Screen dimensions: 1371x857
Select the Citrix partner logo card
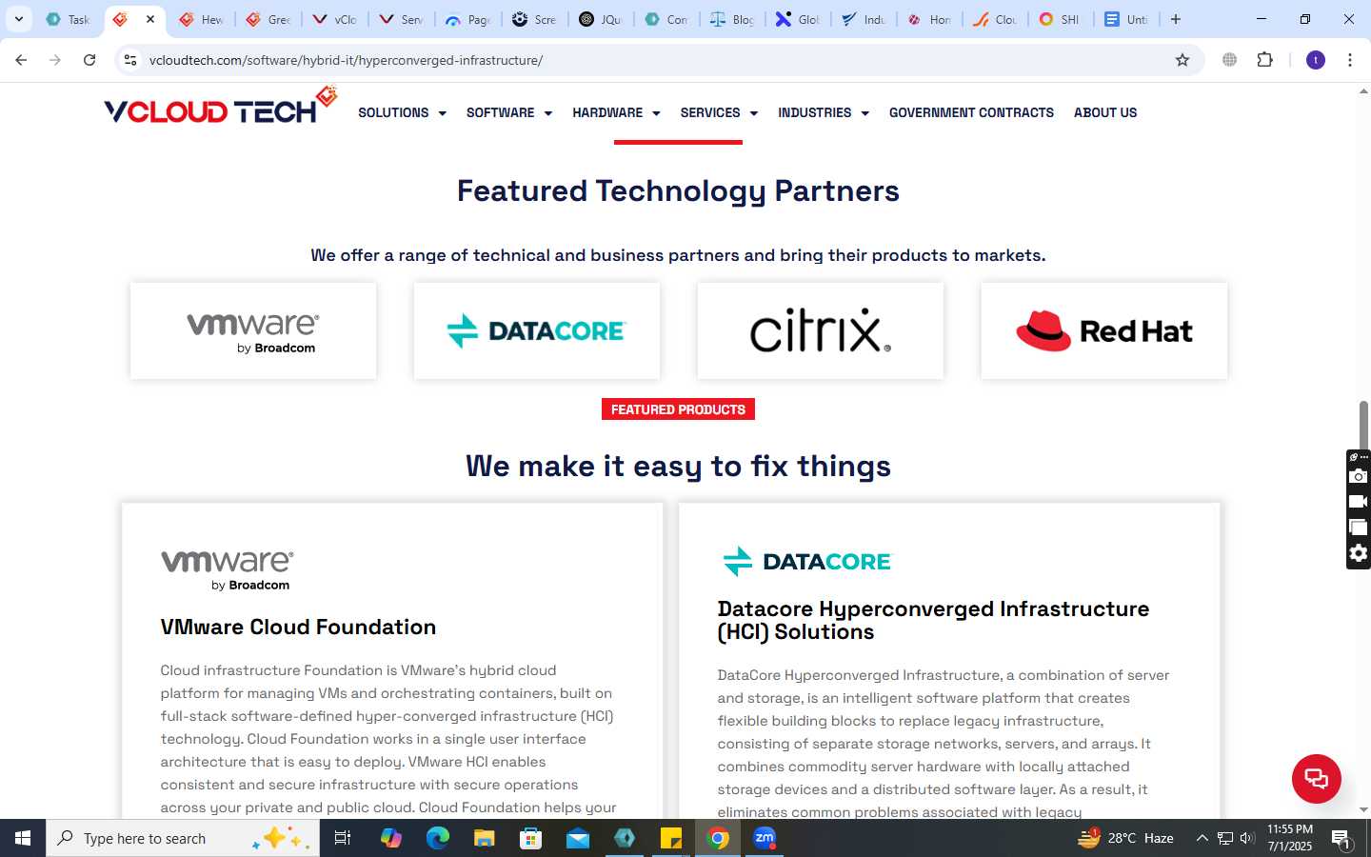[821, 330]
